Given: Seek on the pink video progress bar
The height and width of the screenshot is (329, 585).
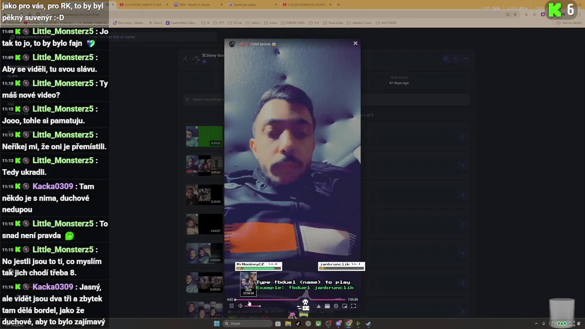Looking at the screenshot, I should pyautogui.click(x=291, y=300).
